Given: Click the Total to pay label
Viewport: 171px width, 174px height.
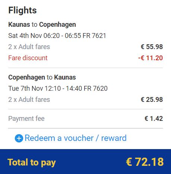Looking at the screenshot, I should [x=32, y=162].
